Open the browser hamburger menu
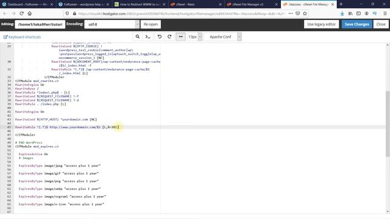The width and height of the screenshot is (390, 219). 385,13
